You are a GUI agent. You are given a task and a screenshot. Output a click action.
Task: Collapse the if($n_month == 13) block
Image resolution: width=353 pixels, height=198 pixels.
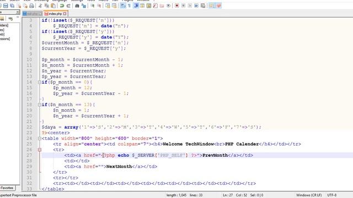pos(39,105)
